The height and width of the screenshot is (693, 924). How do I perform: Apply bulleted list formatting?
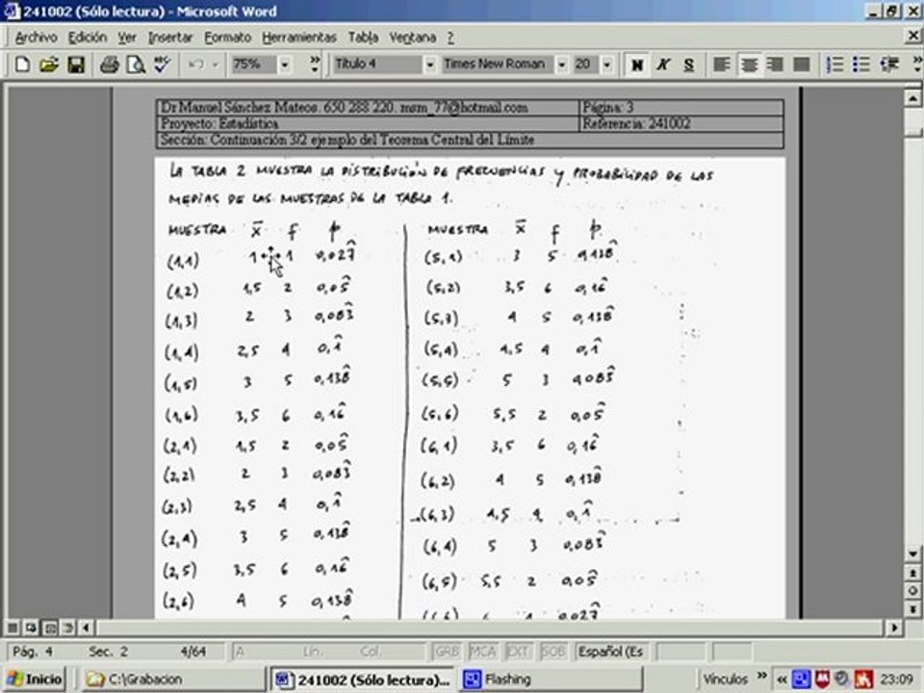click(860, 64)
